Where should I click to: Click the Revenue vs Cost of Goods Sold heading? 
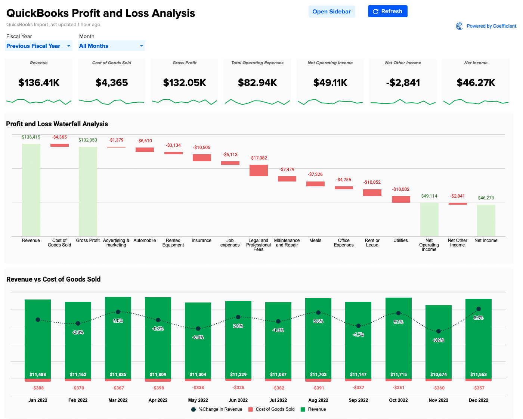(x=53, y=279)
